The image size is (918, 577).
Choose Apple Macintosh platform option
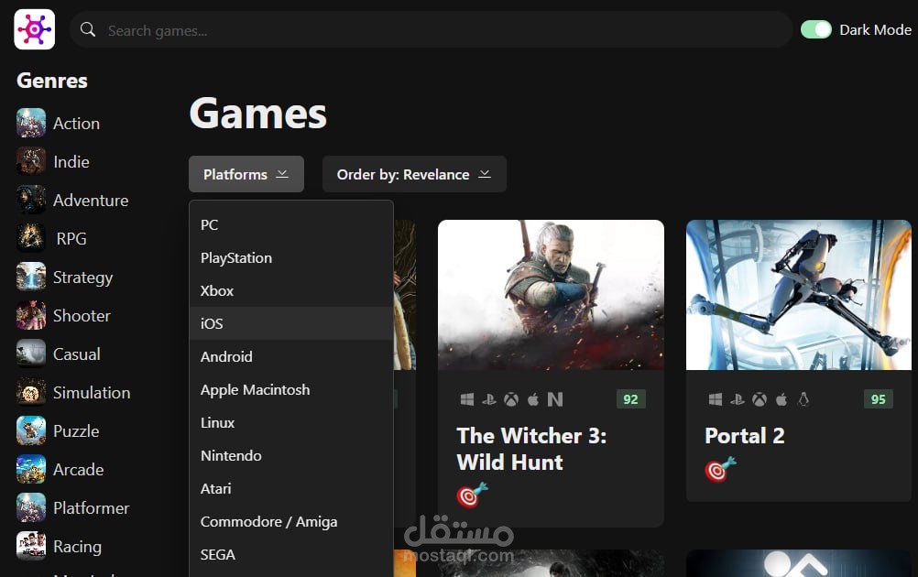point(291,390)
